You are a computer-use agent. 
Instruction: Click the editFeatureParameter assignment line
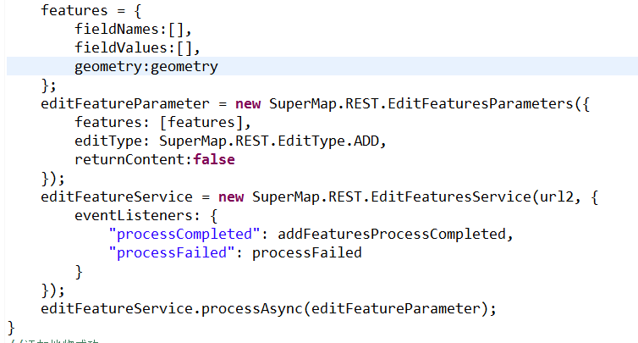[x=316, y=103]
